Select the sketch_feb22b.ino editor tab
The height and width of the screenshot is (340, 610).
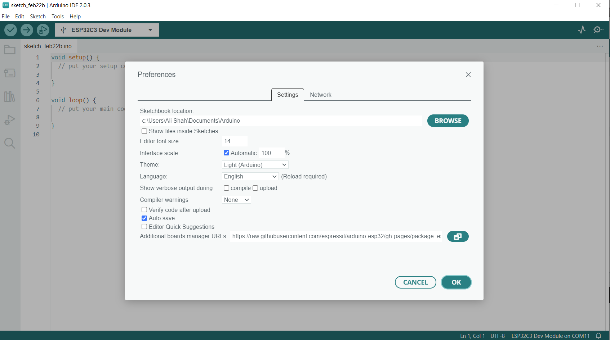coord(48,46)
